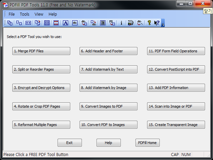Viewport: 213px width, 160px height.
Task: Select 10. Convert PDF to Images
Action: coord(108,125)
